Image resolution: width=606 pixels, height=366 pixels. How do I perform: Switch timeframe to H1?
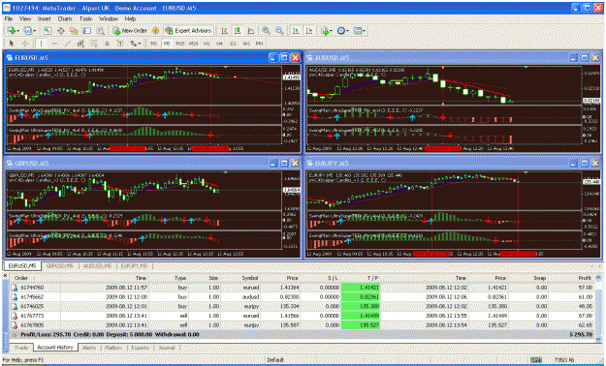tap(207, 44)
